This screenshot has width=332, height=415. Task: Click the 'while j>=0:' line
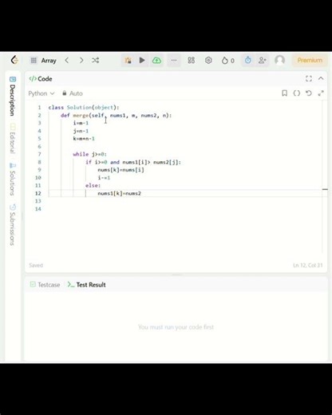pos(90,154)
